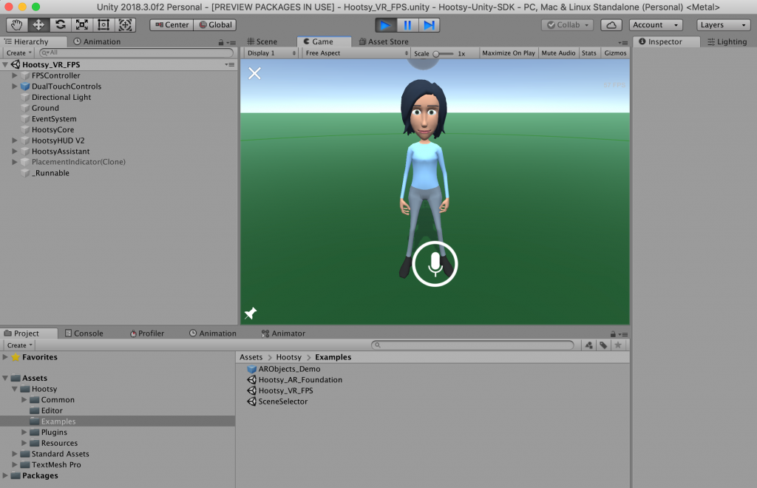Toggle Mute Audio in Game view

[558, 53]
